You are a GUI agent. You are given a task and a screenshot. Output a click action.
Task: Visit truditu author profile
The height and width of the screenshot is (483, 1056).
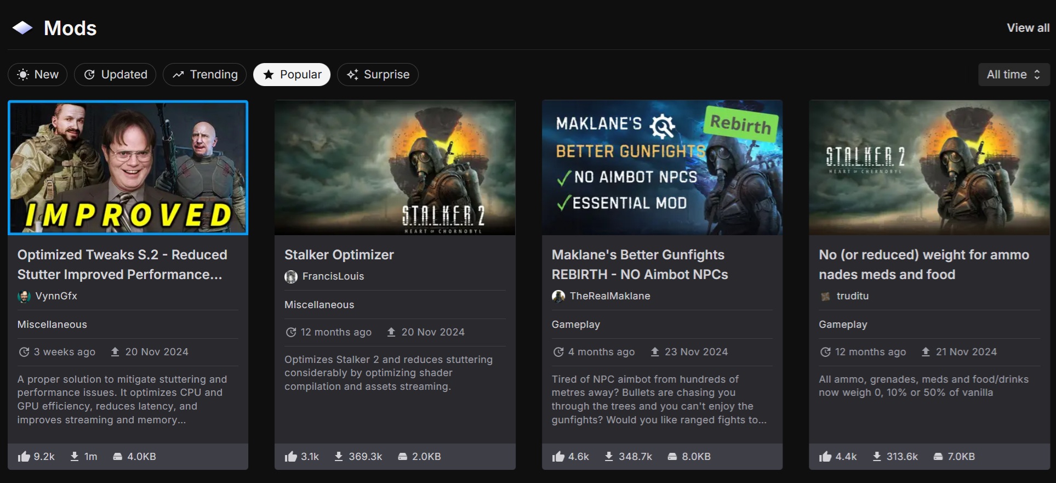click(853, 296)
